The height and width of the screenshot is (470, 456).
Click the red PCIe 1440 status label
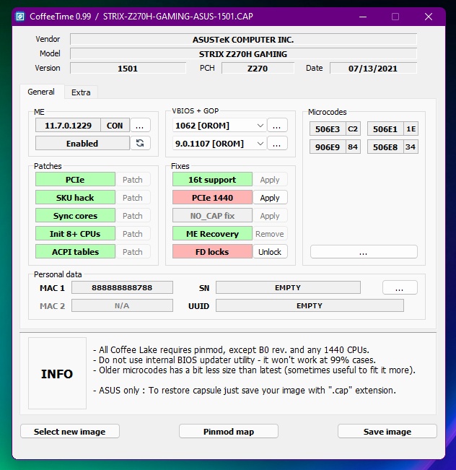pos(212,198)
